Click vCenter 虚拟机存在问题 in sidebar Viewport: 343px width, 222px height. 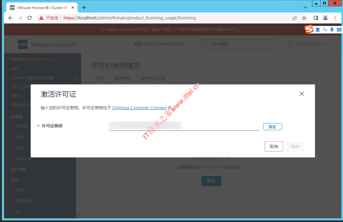(x=32, y=78)
